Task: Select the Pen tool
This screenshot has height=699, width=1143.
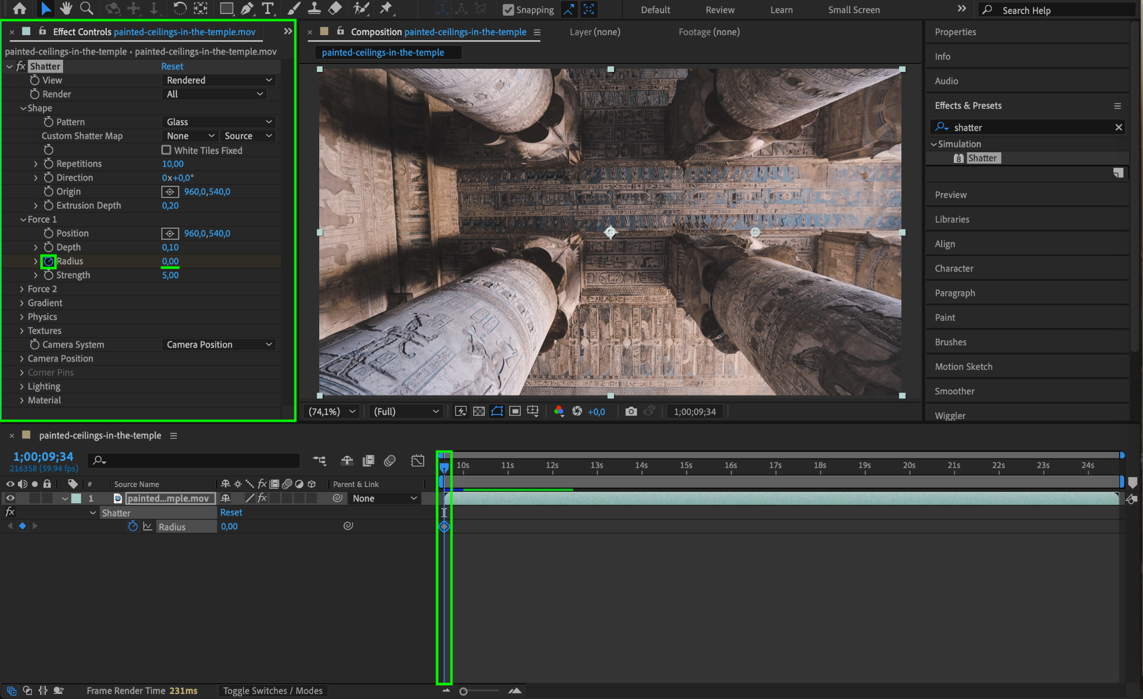Action: 247,8
